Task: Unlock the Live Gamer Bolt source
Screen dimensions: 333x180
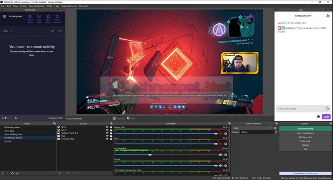Action: [111, 139]
